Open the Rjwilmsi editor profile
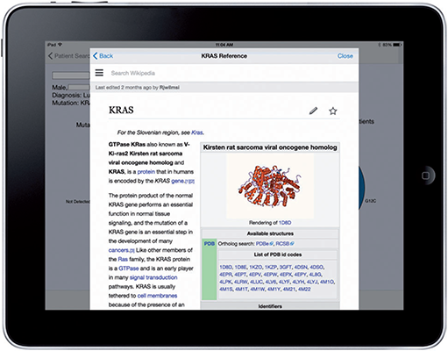 (169, 88)
